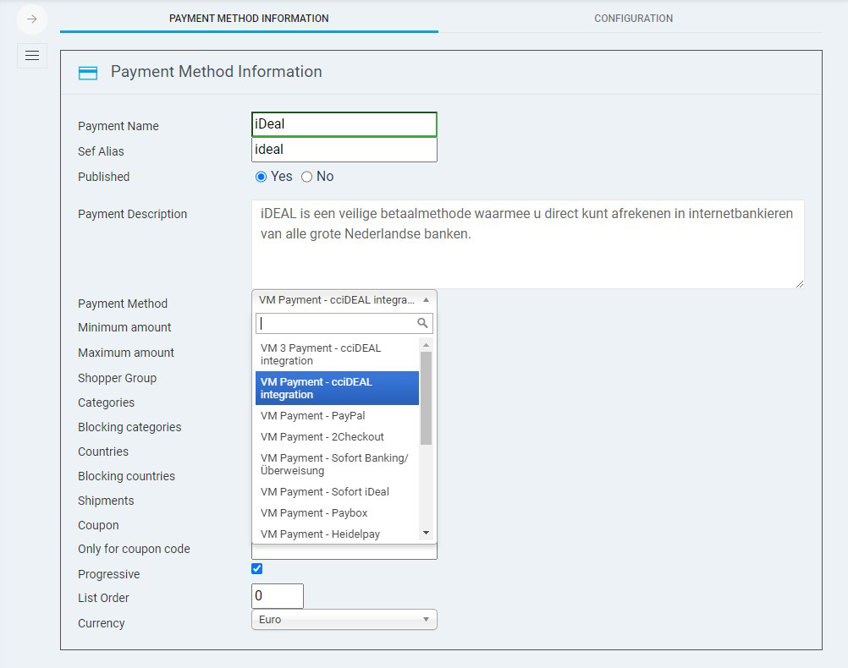The height and width of the screenshot is (668, 848).
Task: Select the Payment Method Information tab
Action: pyautogui.click(x=249, y=19)
